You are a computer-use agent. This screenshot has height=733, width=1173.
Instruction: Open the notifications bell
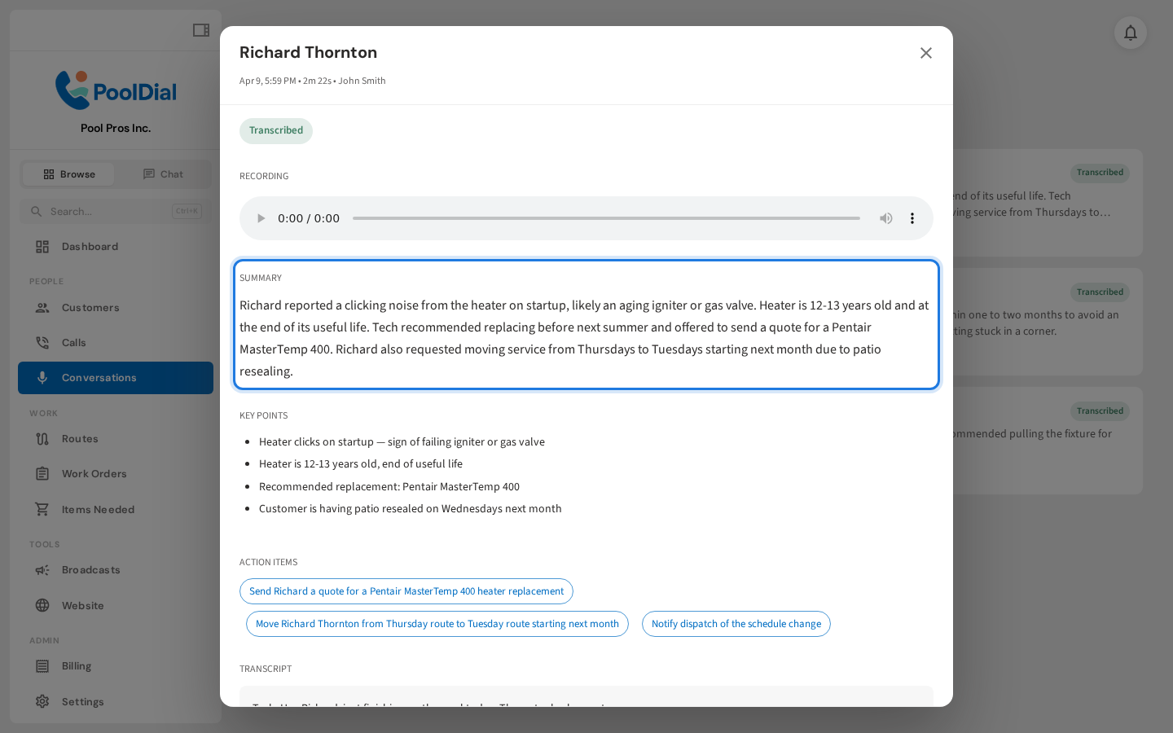click(1130, 33)
